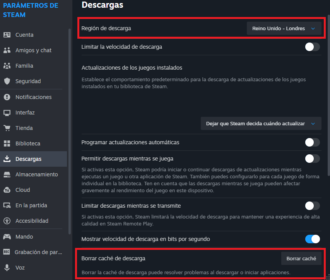Click the Tienda shopping cart icon
Image resolution: width=330 pixels, height=280 pixels.
click(x=7, y=128)
